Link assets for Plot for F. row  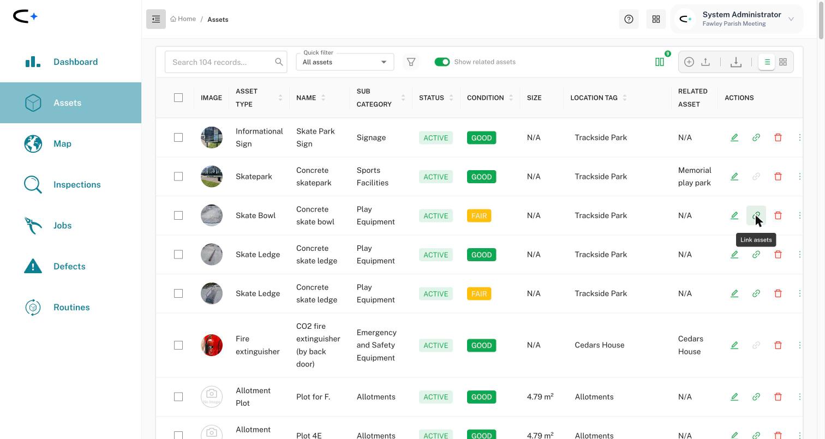click(x=756, y=396)
